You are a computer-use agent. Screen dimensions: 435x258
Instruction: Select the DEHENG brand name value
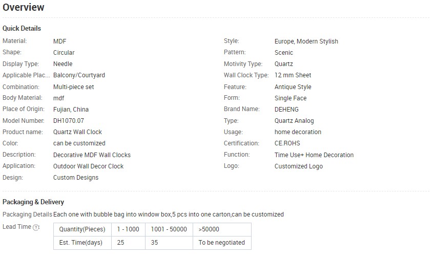click(286, 110)
